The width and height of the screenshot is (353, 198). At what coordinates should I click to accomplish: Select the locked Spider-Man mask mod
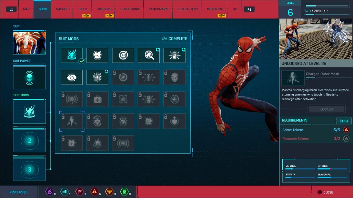(x=174, y=77)
